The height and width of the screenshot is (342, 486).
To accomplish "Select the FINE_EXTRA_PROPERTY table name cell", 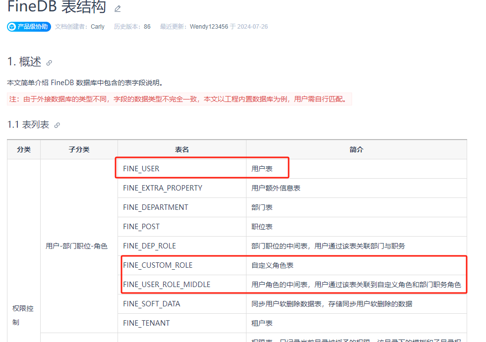I will pos(182,188).
